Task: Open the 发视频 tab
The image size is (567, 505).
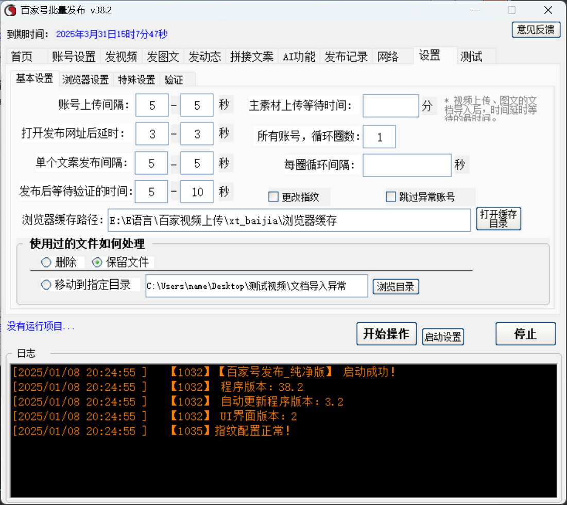Action: pyautogui.click(x=121, y=57)
